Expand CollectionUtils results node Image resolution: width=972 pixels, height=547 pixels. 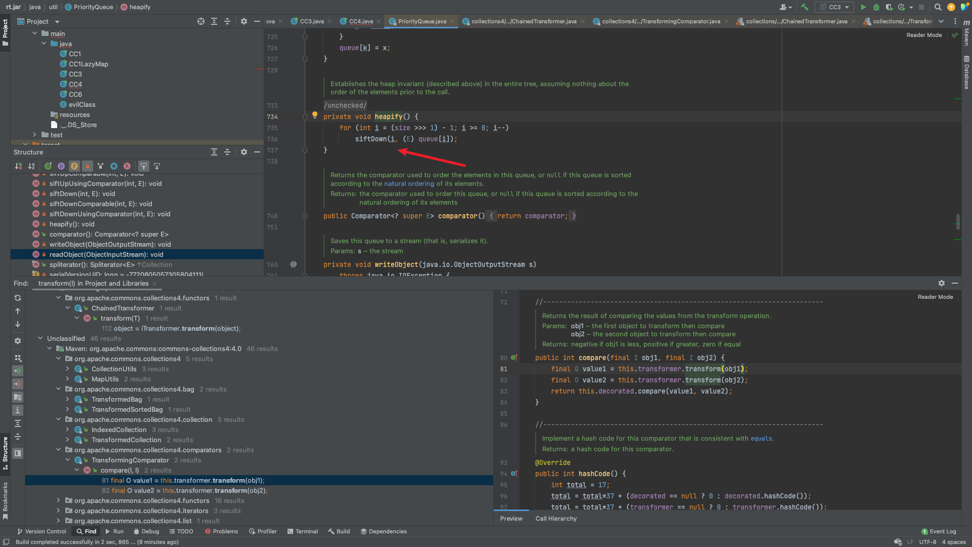coord(67,369)
